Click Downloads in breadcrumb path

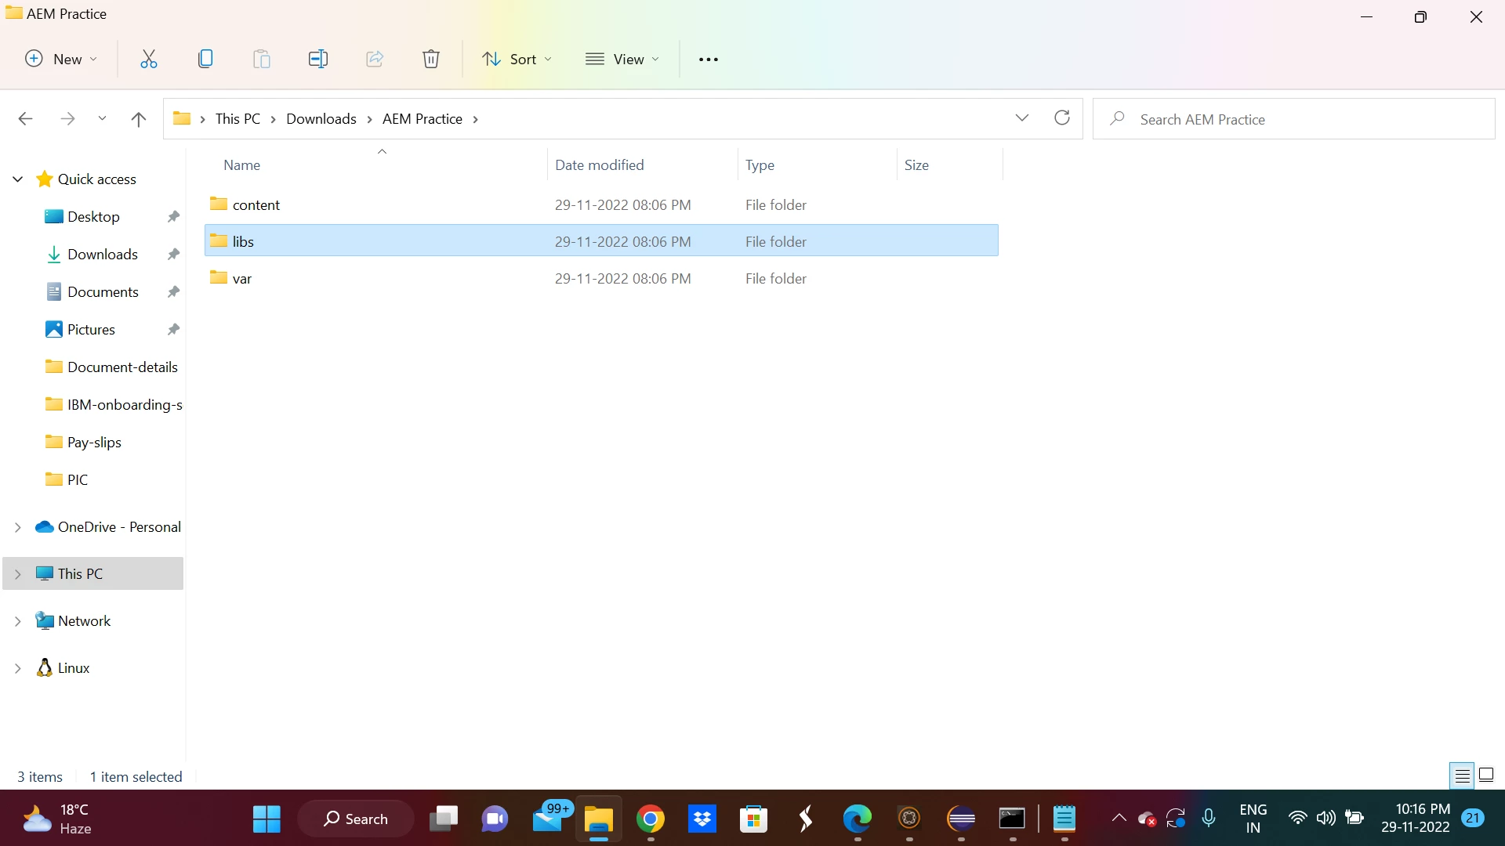321,119
